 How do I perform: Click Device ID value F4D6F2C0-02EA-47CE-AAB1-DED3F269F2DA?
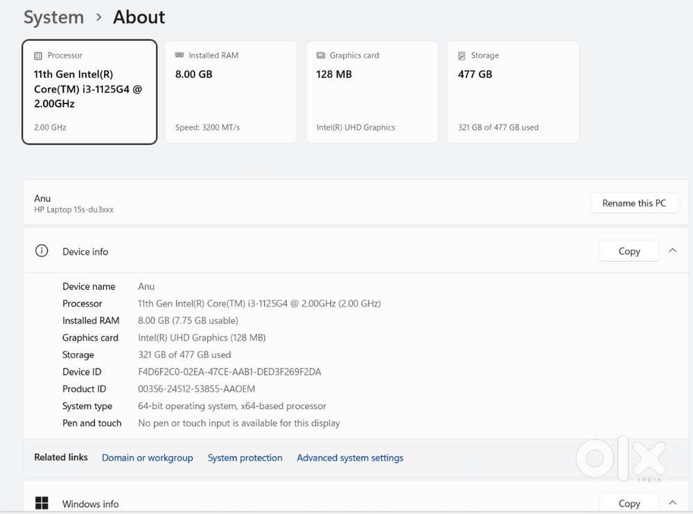[x=229, y=372]
